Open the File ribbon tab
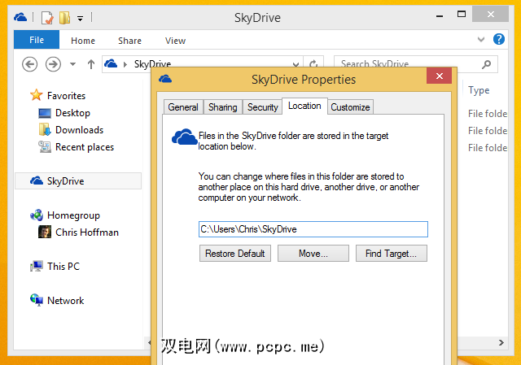 (x=37, y=40)
